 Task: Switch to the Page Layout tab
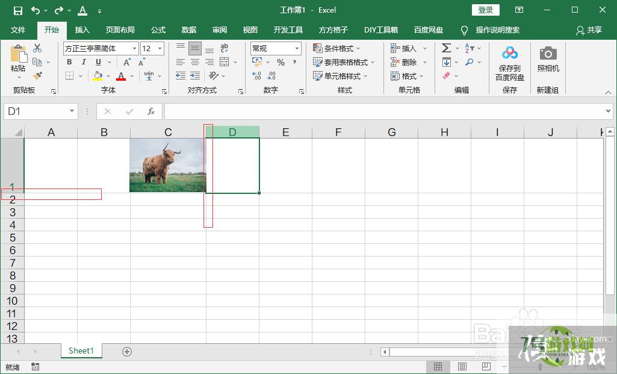click(x=120, y=30)
